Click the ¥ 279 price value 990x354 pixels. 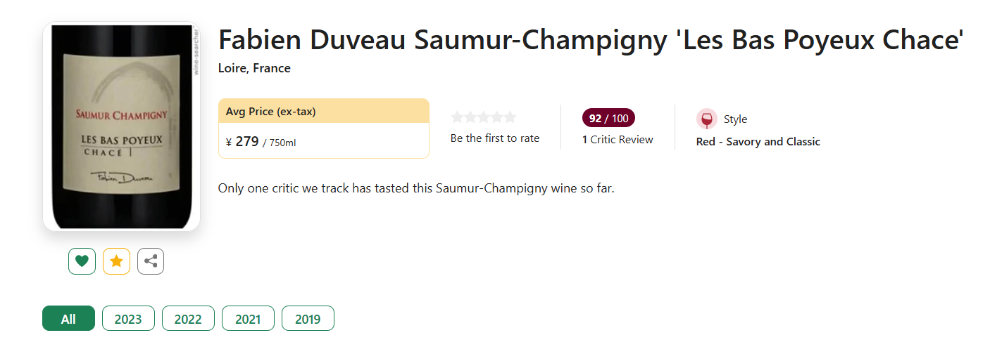click(247, 141)
